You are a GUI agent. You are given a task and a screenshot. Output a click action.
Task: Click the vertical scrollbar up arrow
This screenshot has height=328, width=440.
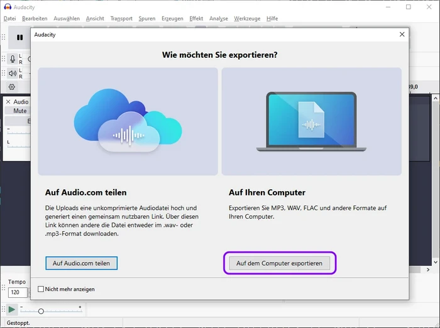pos(436,99)
